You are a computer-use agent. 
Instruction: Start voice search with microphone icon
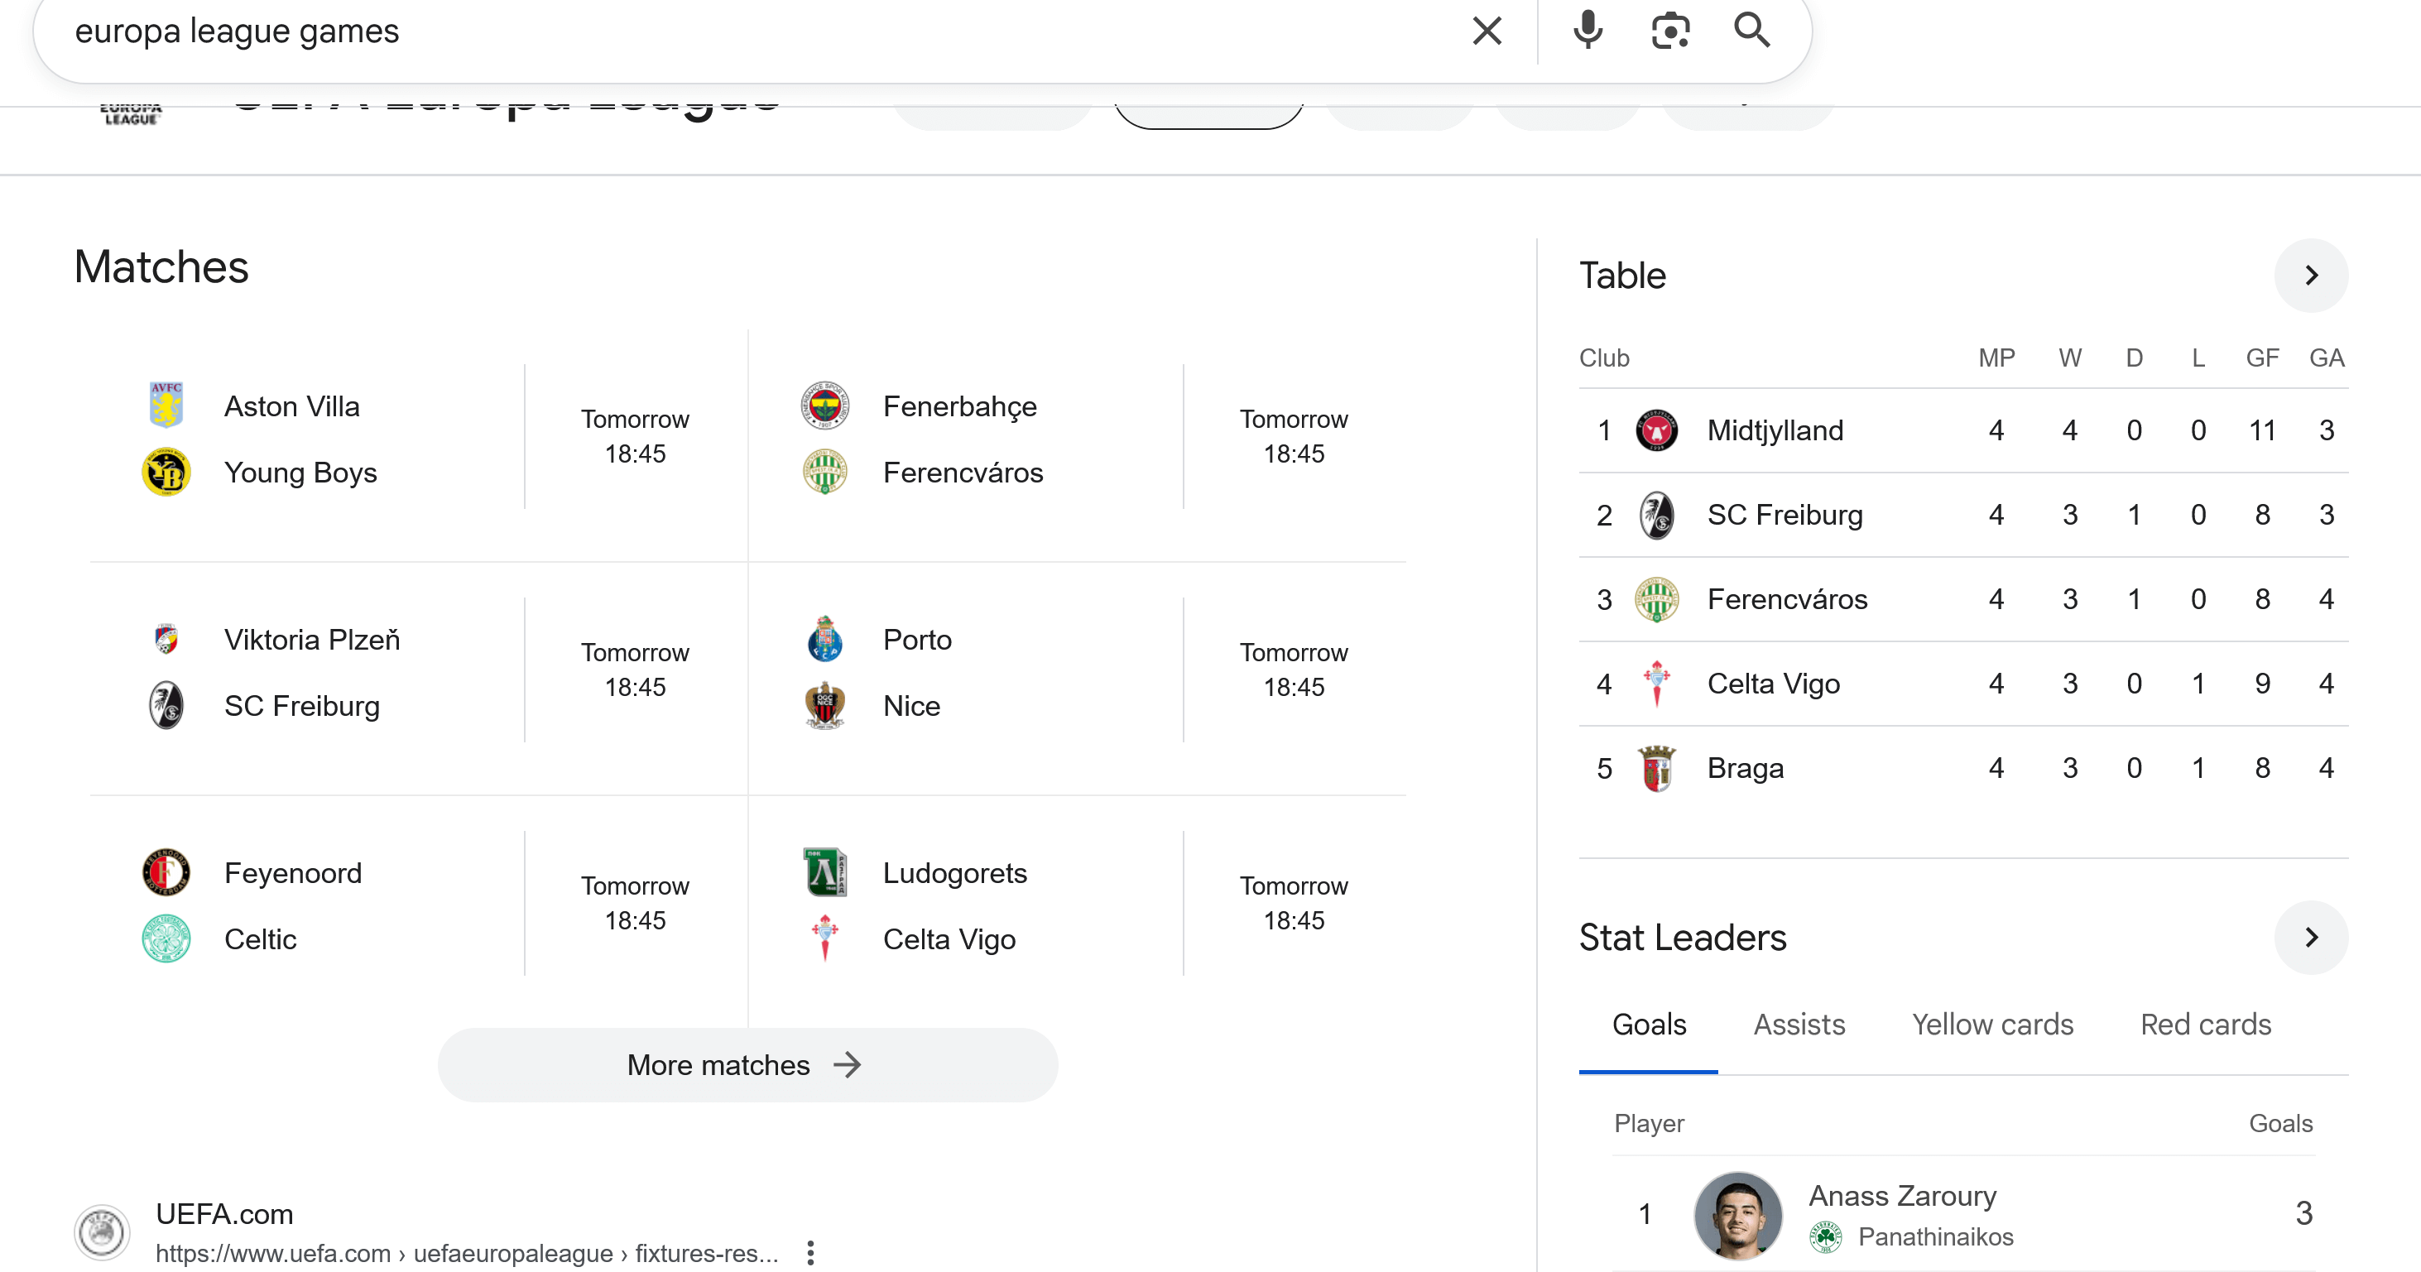click(1588, 31)
